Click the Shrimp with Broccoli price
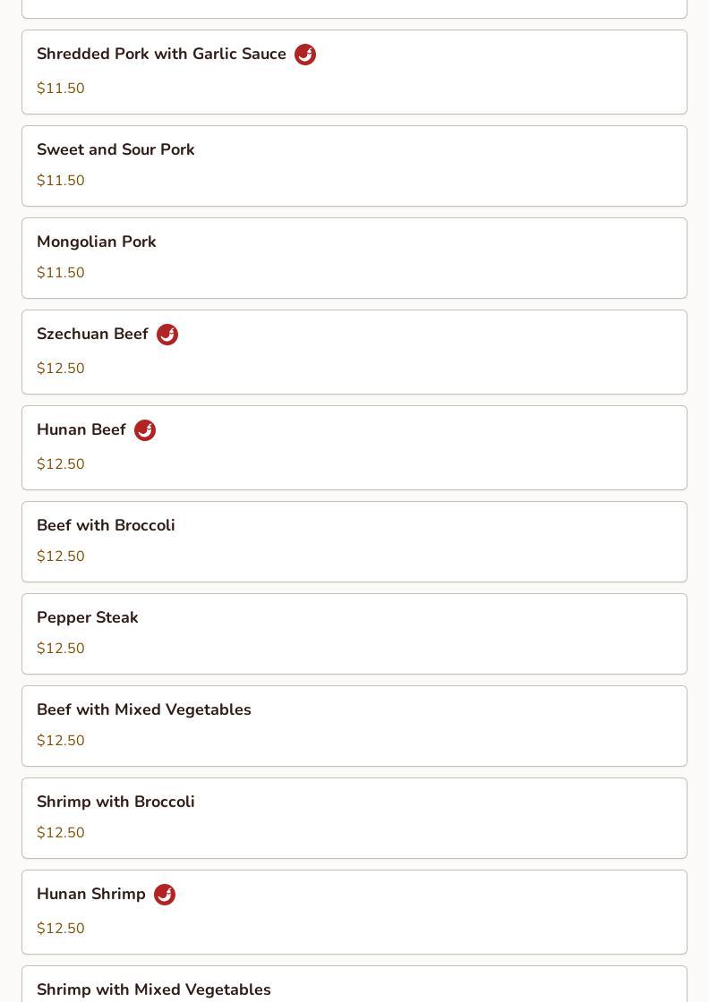Image resolution: width=709 pixels, height=1002 pixels. coord(61,833)
